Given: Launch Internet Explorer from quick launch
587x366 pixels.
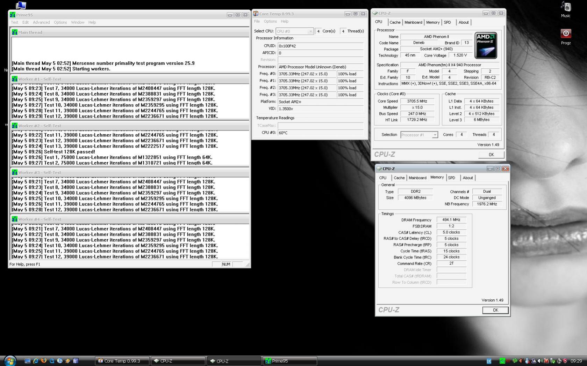Looking at the screenshot, I should (36, 361).
